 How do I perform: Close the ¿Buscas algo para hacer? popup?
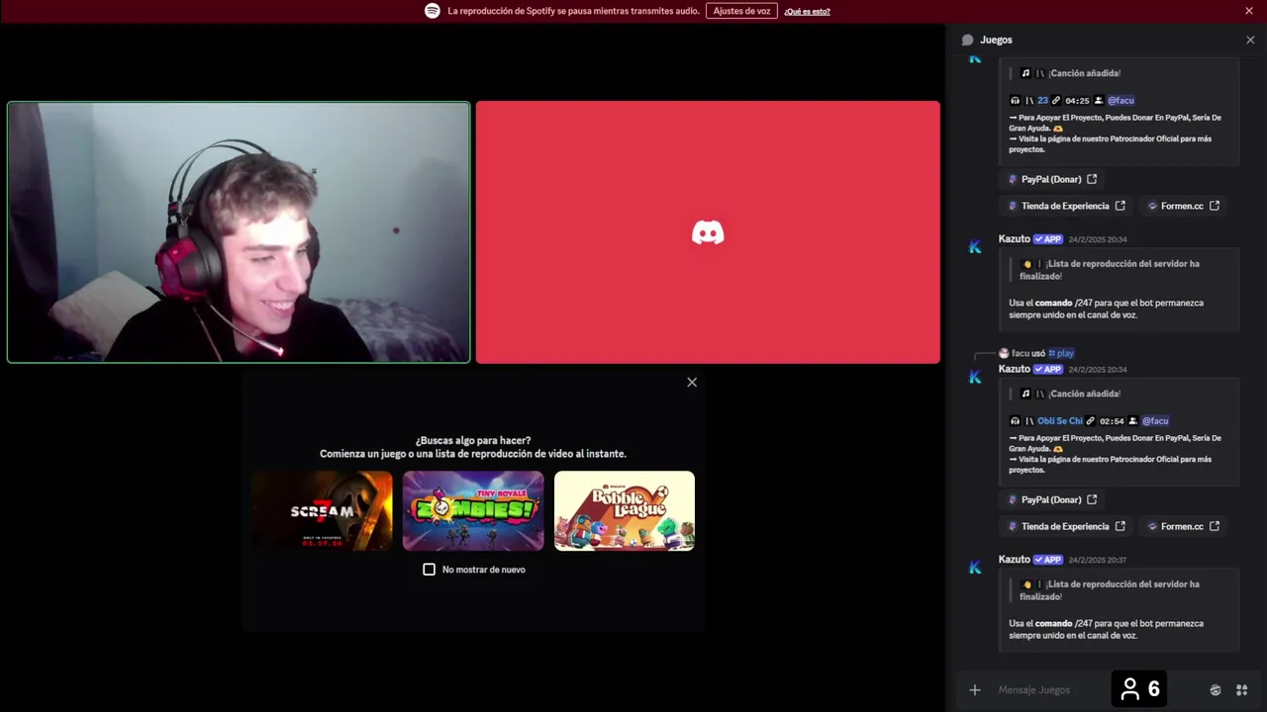pyautogui.click(x=692, y=382)
